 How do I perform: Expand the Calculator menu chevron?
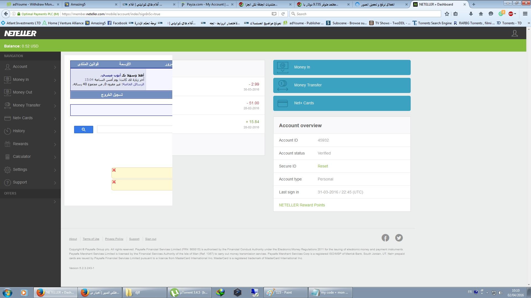(55, 157)
